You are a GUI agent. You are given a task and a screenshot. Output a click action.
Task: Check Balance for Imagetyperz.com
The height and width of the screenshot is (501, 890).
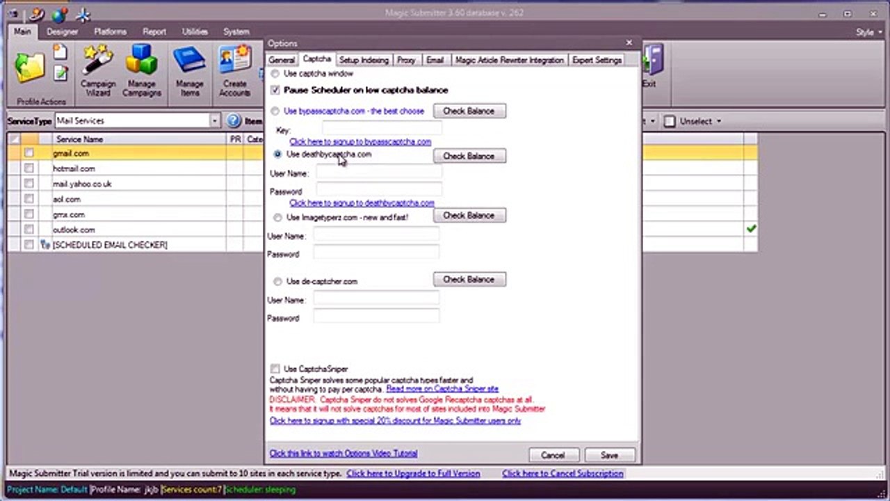[x=469, y=216]
